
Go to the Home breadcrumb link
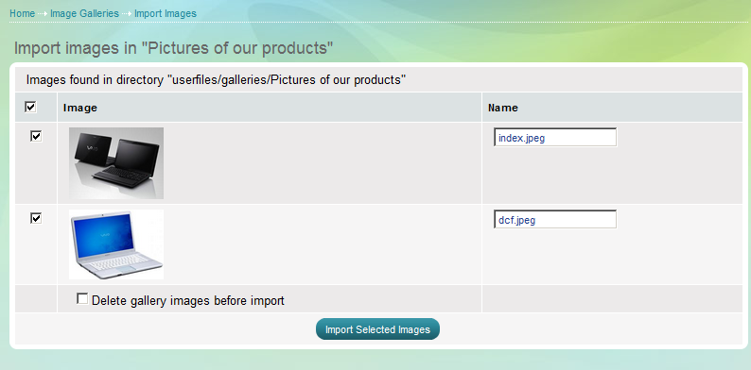22,13
